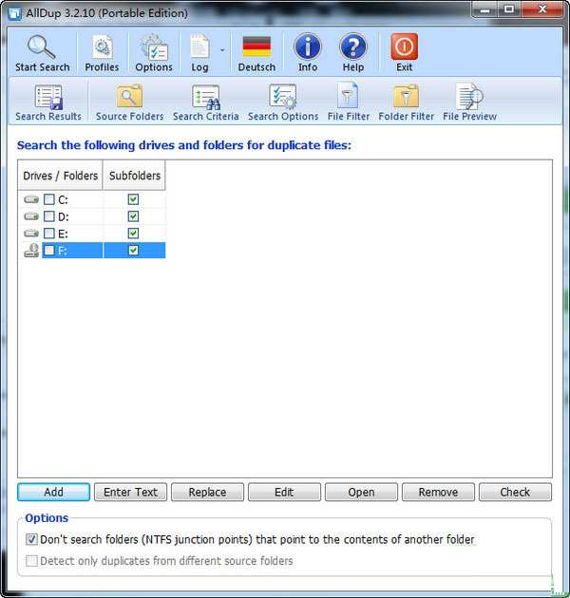Click the Remove button

point(438,492)
